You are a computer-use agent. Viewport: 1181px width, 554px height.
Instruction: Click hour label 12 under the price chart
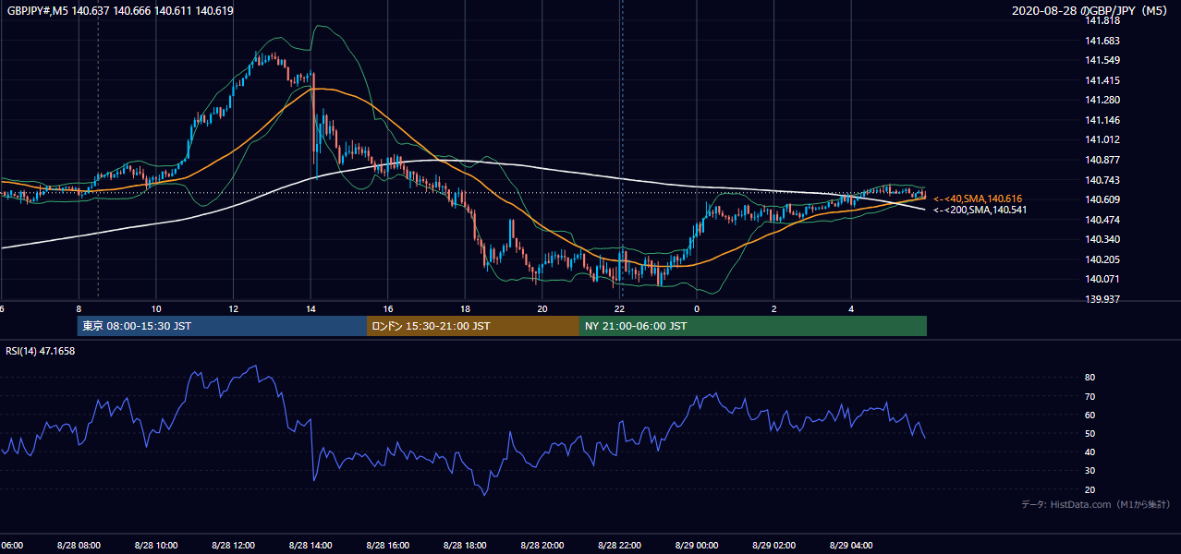click(x=234, y=309)
